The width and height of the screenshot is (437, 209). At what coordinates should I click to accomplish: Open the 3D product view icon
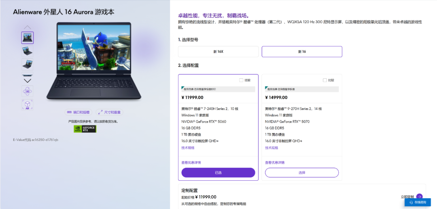28,91
